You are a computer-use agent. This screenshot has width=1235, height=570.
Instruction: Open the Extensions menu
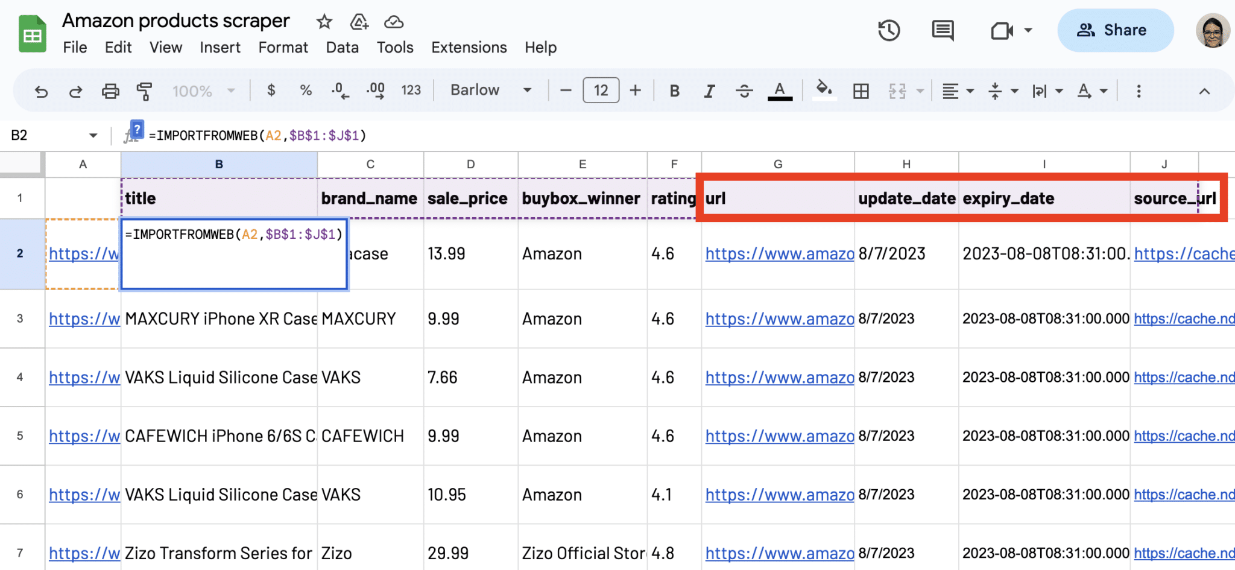(x=469, y=47)
